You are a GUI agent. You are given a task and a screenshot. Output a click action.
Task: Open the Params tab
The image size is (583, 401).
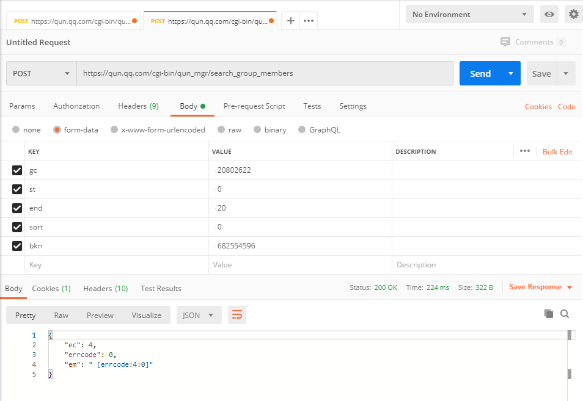click(23, 106)
